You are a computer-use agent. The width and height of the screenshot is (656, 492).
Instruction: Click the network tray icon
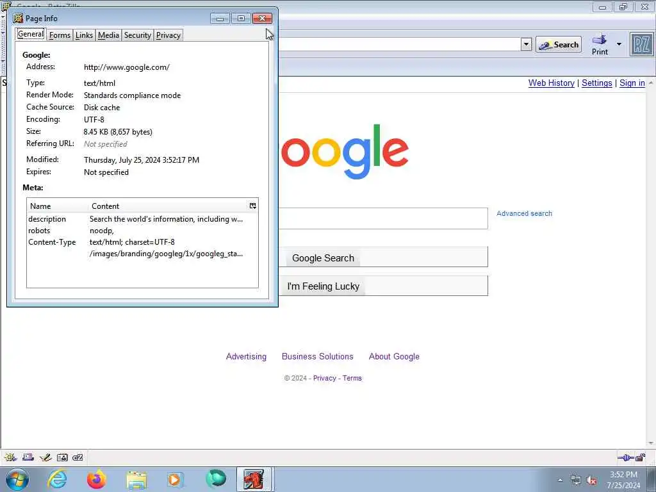[576, 480]
